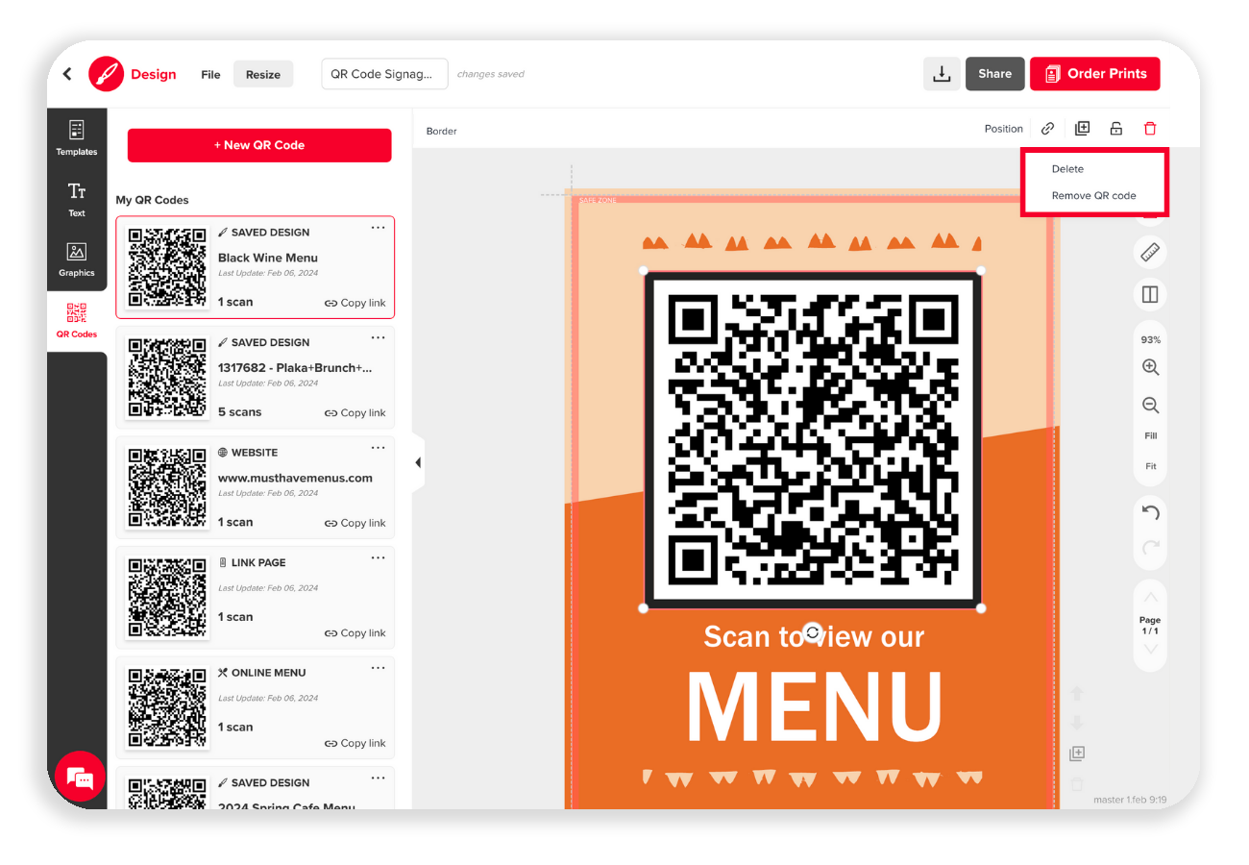The height and width of the screenshot is (865, 1249).
Task: Open the Graphics panel
Action: tap(77, 259)
